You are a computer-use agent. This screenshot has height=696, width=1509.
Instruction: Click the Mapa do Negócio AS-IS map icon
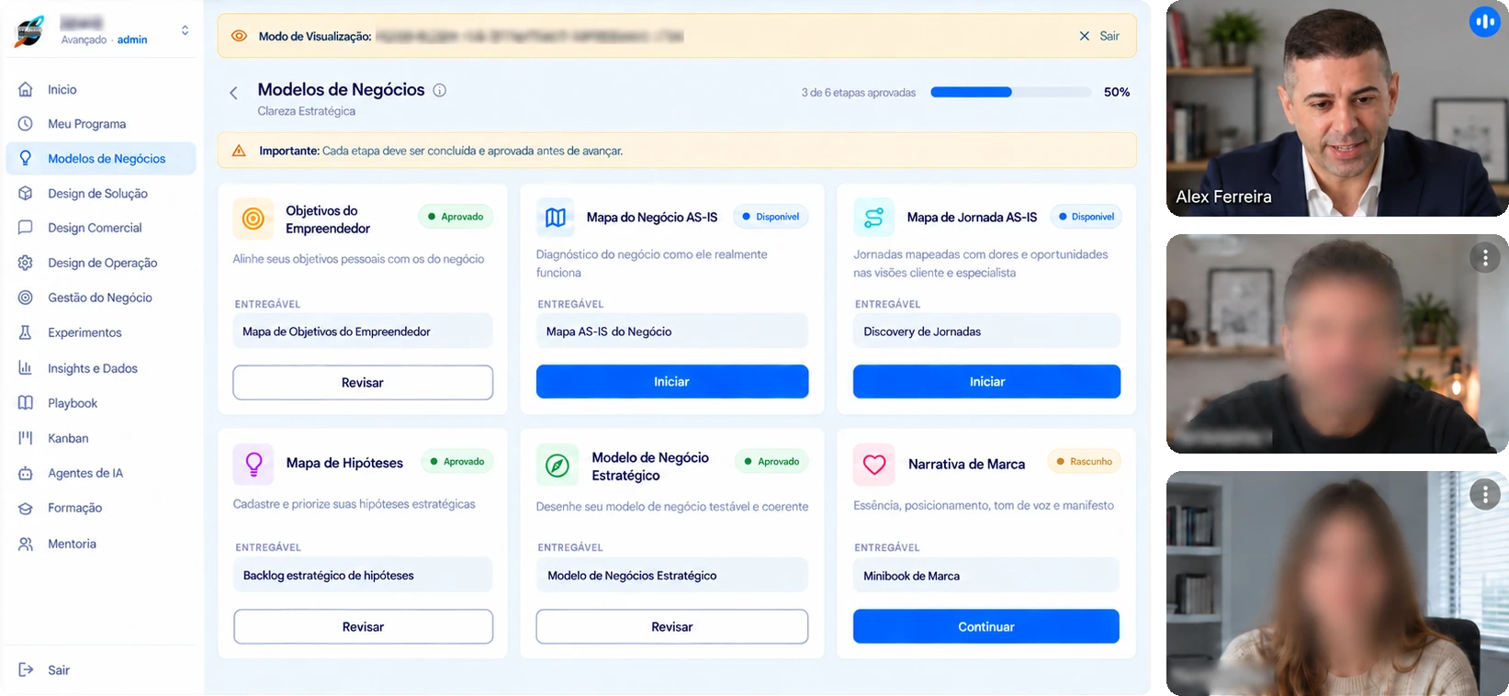[x=556, y=218]
